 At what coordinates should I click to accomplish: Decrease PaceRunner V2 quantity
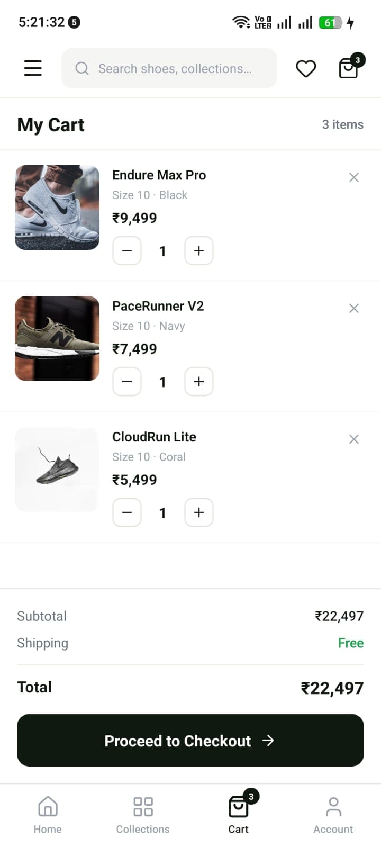tap(127, 381)
